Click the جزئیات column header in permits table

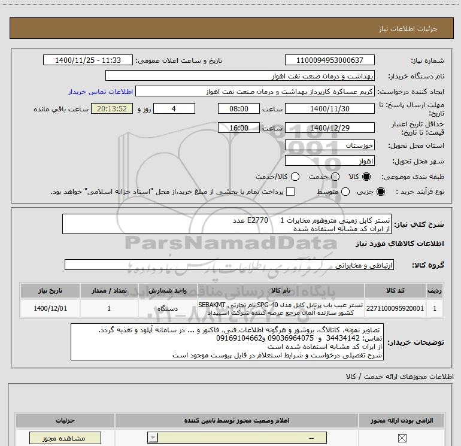coord(65,420)
